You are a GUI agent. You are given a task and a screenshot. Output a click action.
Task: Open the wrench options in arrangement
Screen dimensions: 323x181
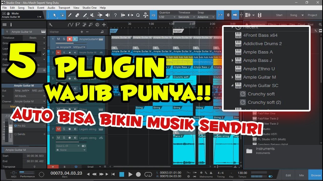pos(50,25)
